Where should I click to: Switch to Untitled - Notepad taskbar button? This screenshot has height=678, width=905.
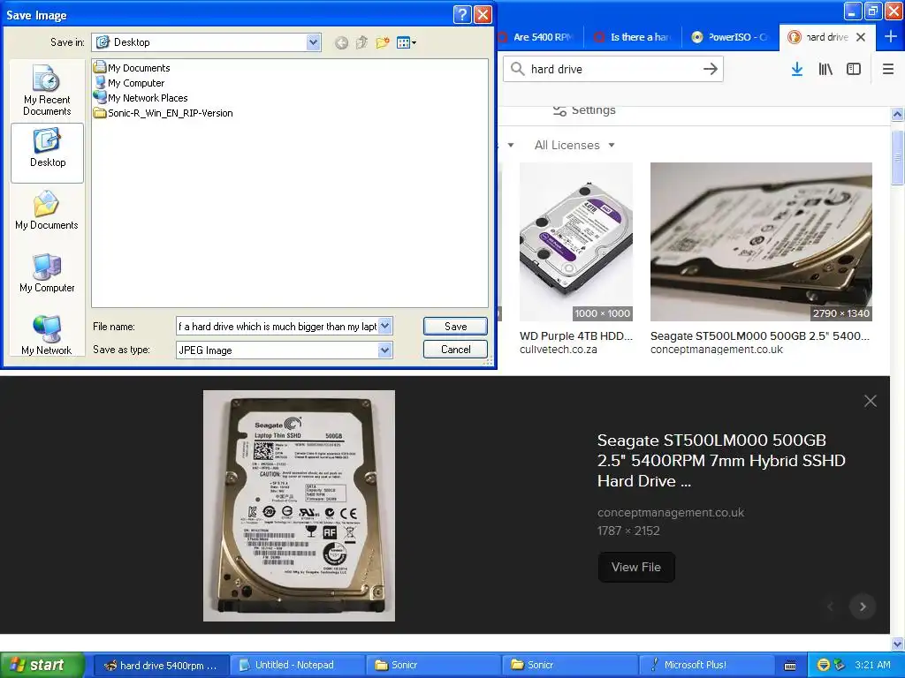pos(297,666)
